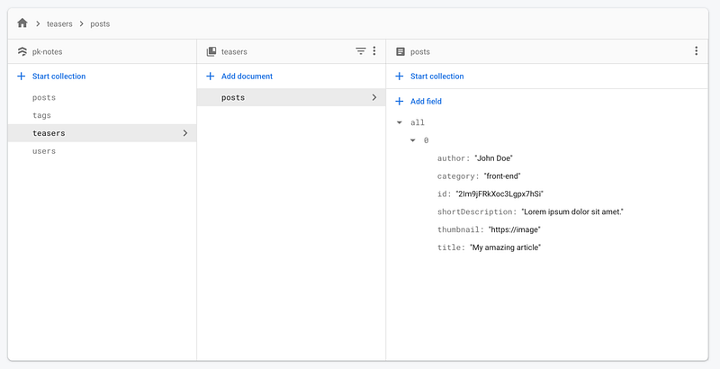The width and height of the screenshot is (720, 369).
Task: Collapse the all array field
Action: tap(400, 122)
